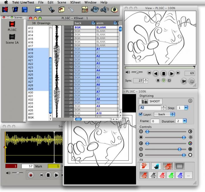Open the Step dropdown
Image resolution: width=205 pixels, height=192 pixels.
point(186,108)
